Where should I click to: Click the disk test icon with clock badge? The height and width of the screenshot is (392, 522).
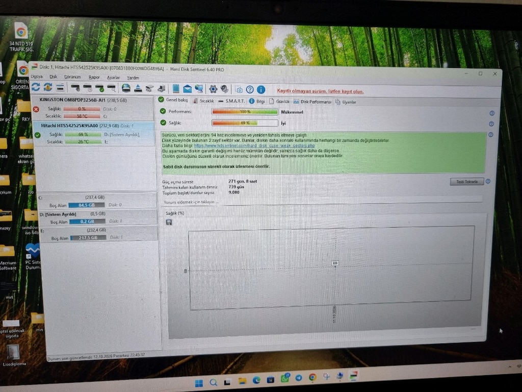tap(88, 88)
